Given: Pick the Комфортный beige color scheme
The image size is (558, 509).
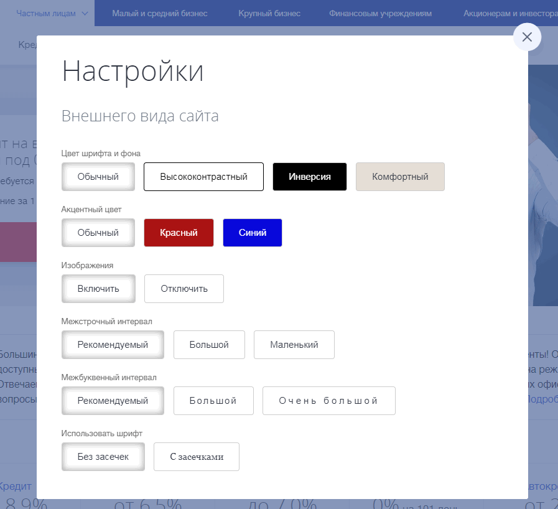Looking at the screenshot, I should click(x=400, y=177).
